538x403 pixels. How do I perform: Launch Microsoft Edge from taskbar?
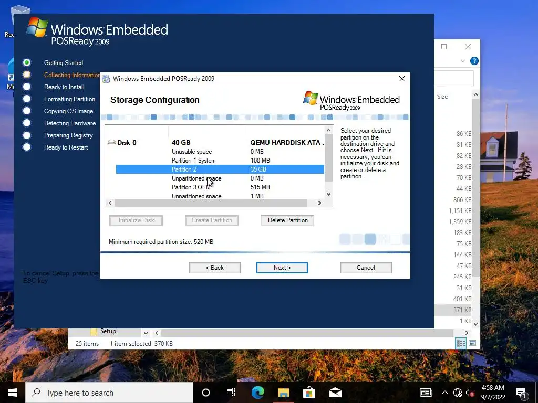[x=257, y=393]
